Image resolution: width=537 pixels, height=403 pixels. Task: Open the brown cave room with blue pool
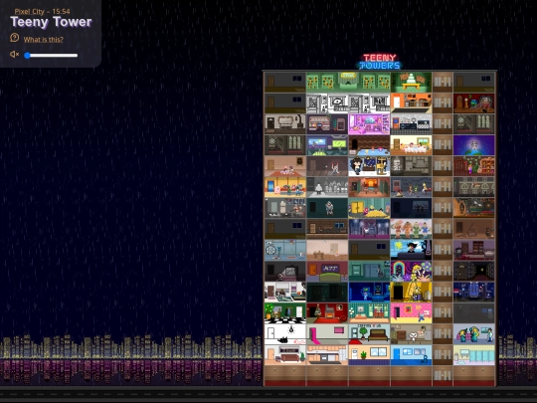[369, 145]
